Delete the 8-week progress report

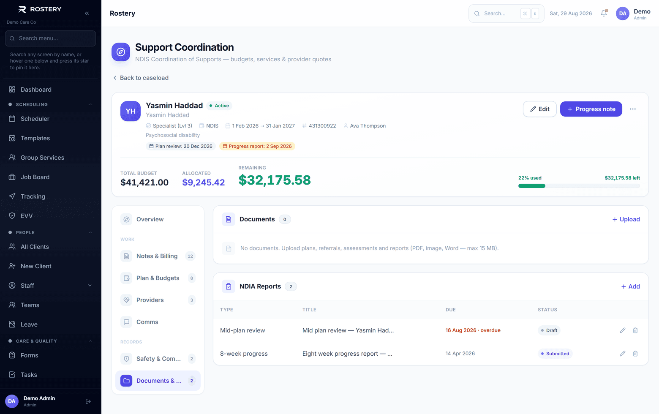[635, 354]
